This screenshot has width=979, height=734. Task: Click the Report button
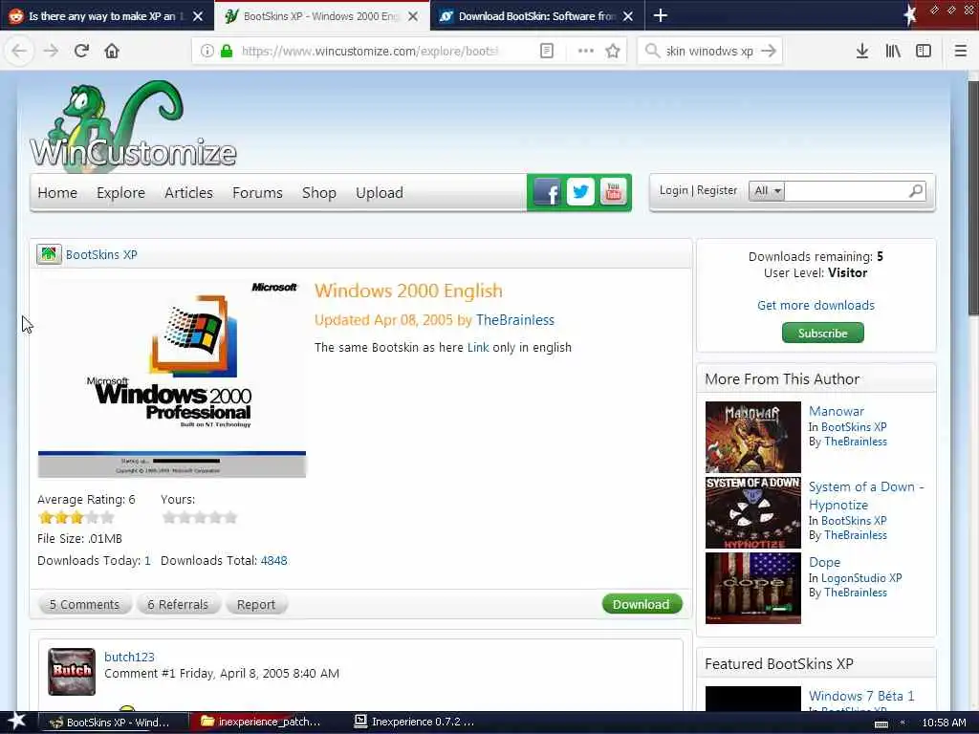[x=256, y=604]
